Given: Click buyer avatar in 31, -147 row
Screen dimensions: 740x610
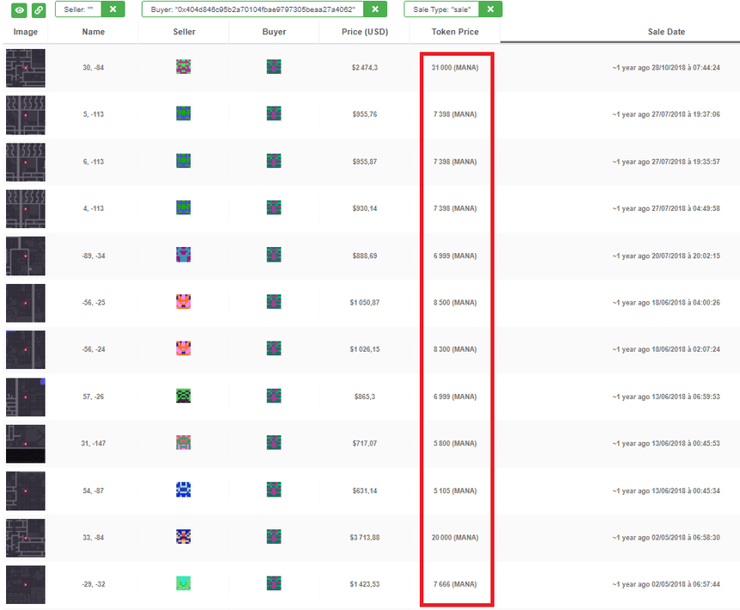Looking at the screenshot, I should coord(274,443).
